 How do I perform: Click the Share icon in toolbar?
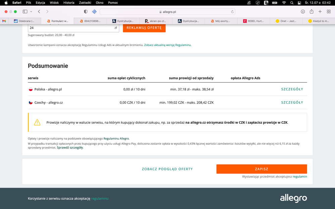pyautogui.click(x=312, y=11)
